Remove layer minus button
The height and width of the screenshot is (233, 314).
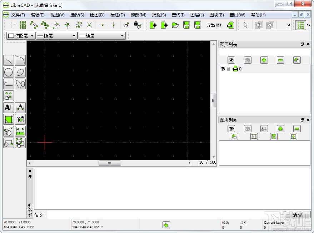[280, 60]
